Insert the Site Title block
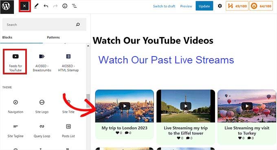Image resolution: width=277 pixels, height=150 pixels. 68,107
